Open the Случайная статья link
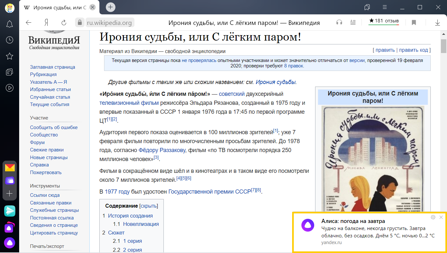The width and height of the screenshot is (447, 253). click(50, 97)
